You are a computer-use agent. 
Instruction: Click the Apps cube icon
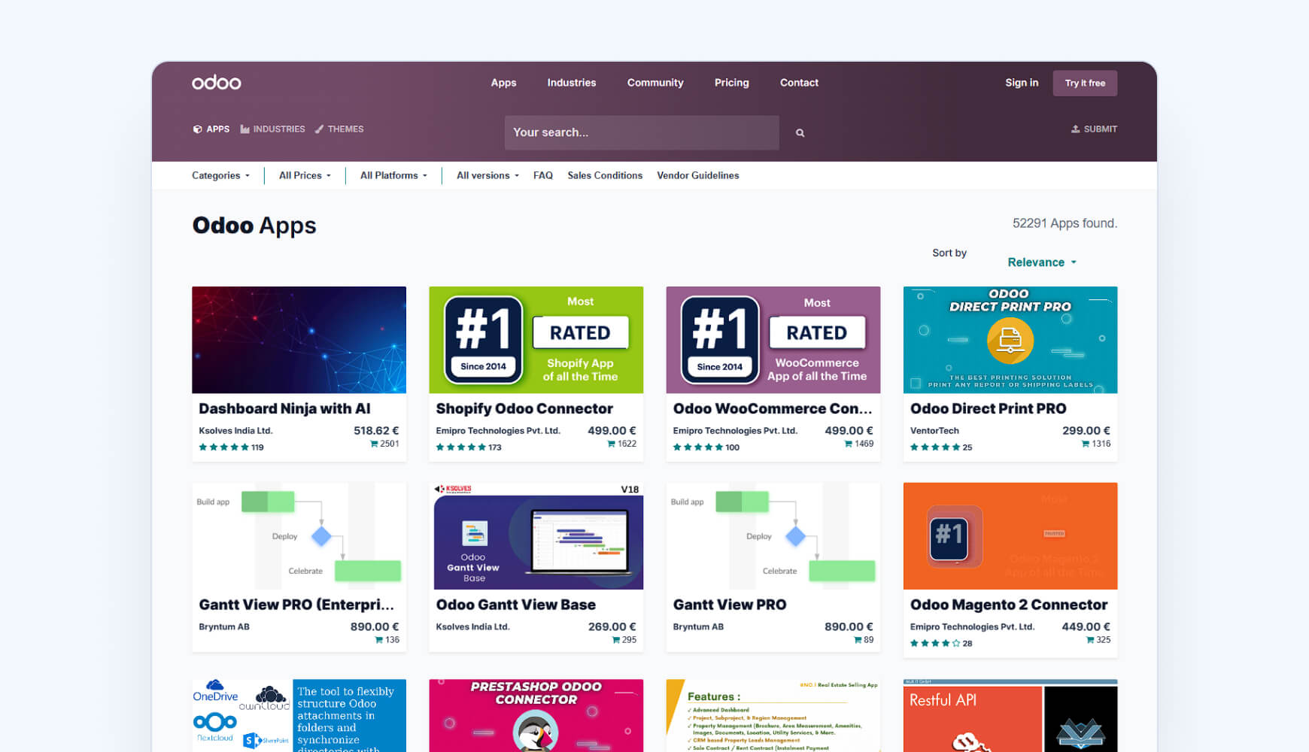197,129
